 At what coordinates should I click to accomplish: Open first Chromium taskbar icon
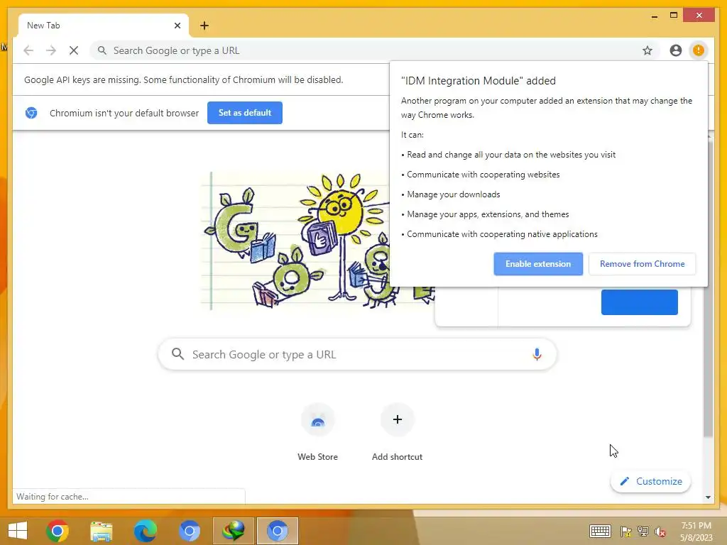click(189, 531)
